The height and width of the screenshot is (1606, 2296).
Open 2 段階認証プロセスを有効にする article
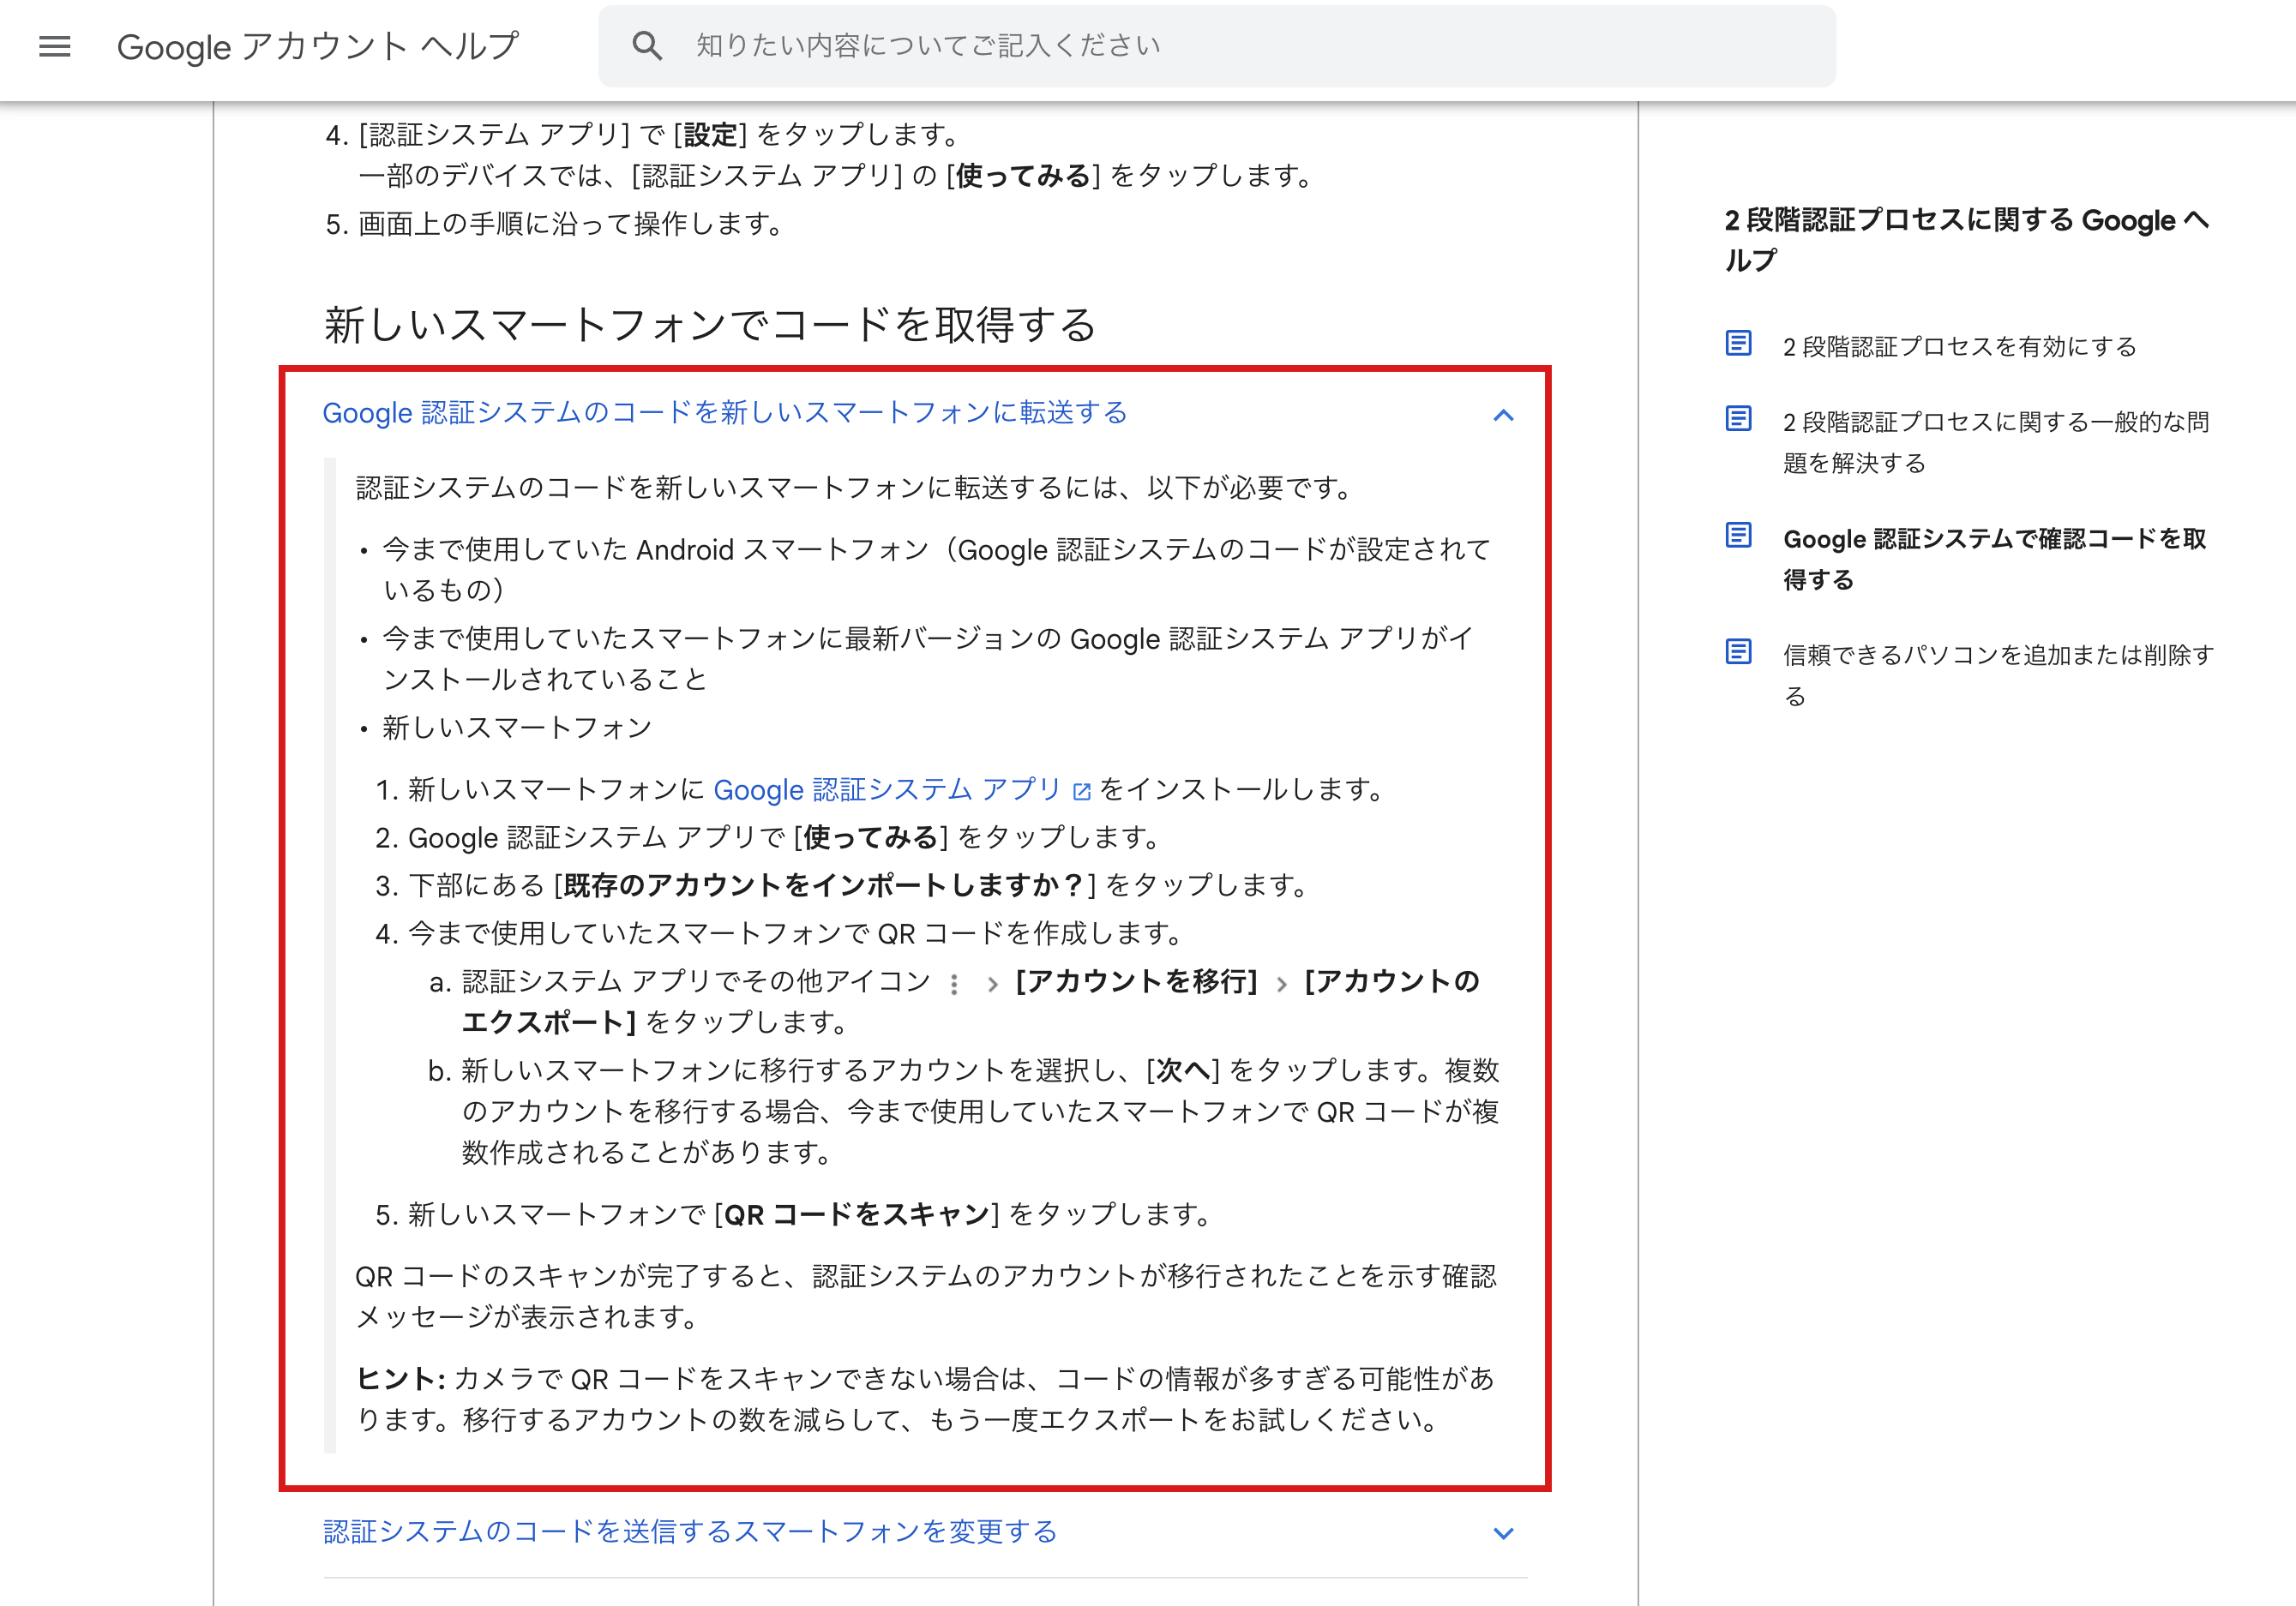tap(1960, 347)
